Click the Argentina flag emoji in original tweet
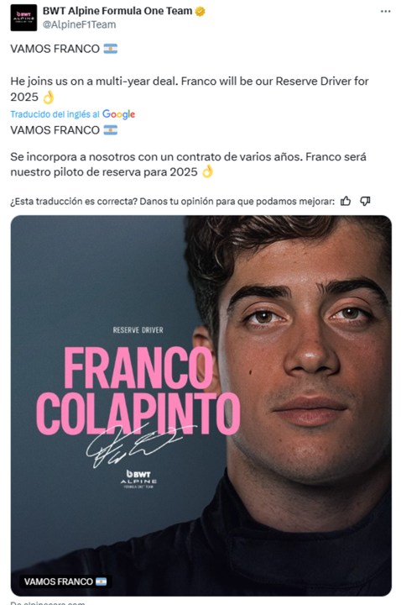Image resolution: width=401 pixels, height=605 pixels. (x=111, y=49)
